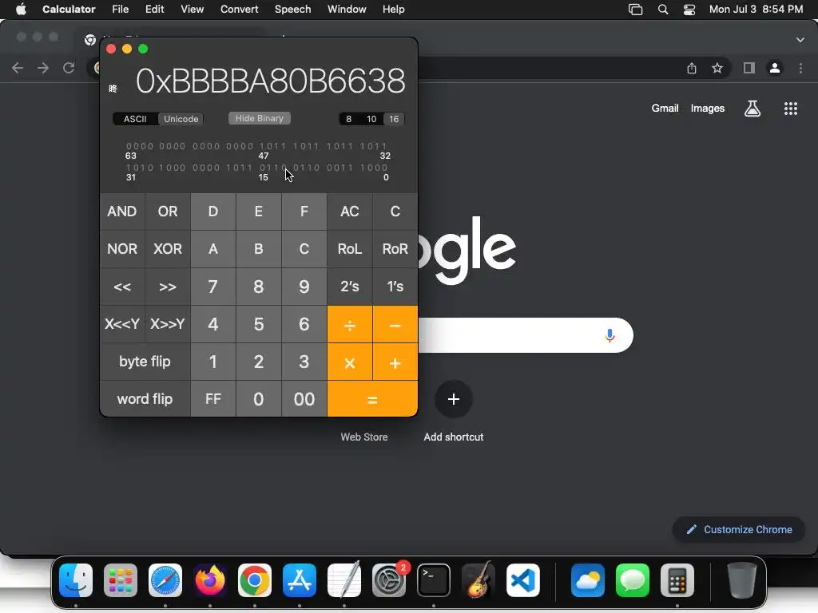This screenshot has height=613, width=818.
Task: Click the Finder icon in the Dock
Action: [x=76, y=580]
